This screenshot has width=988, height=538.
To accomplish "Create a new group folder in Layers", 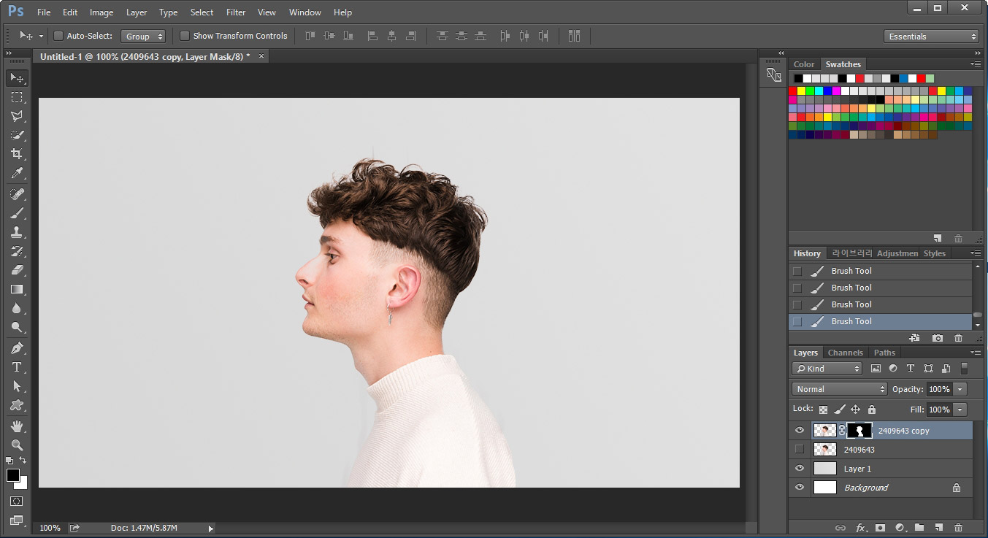I will pos(919,528).
